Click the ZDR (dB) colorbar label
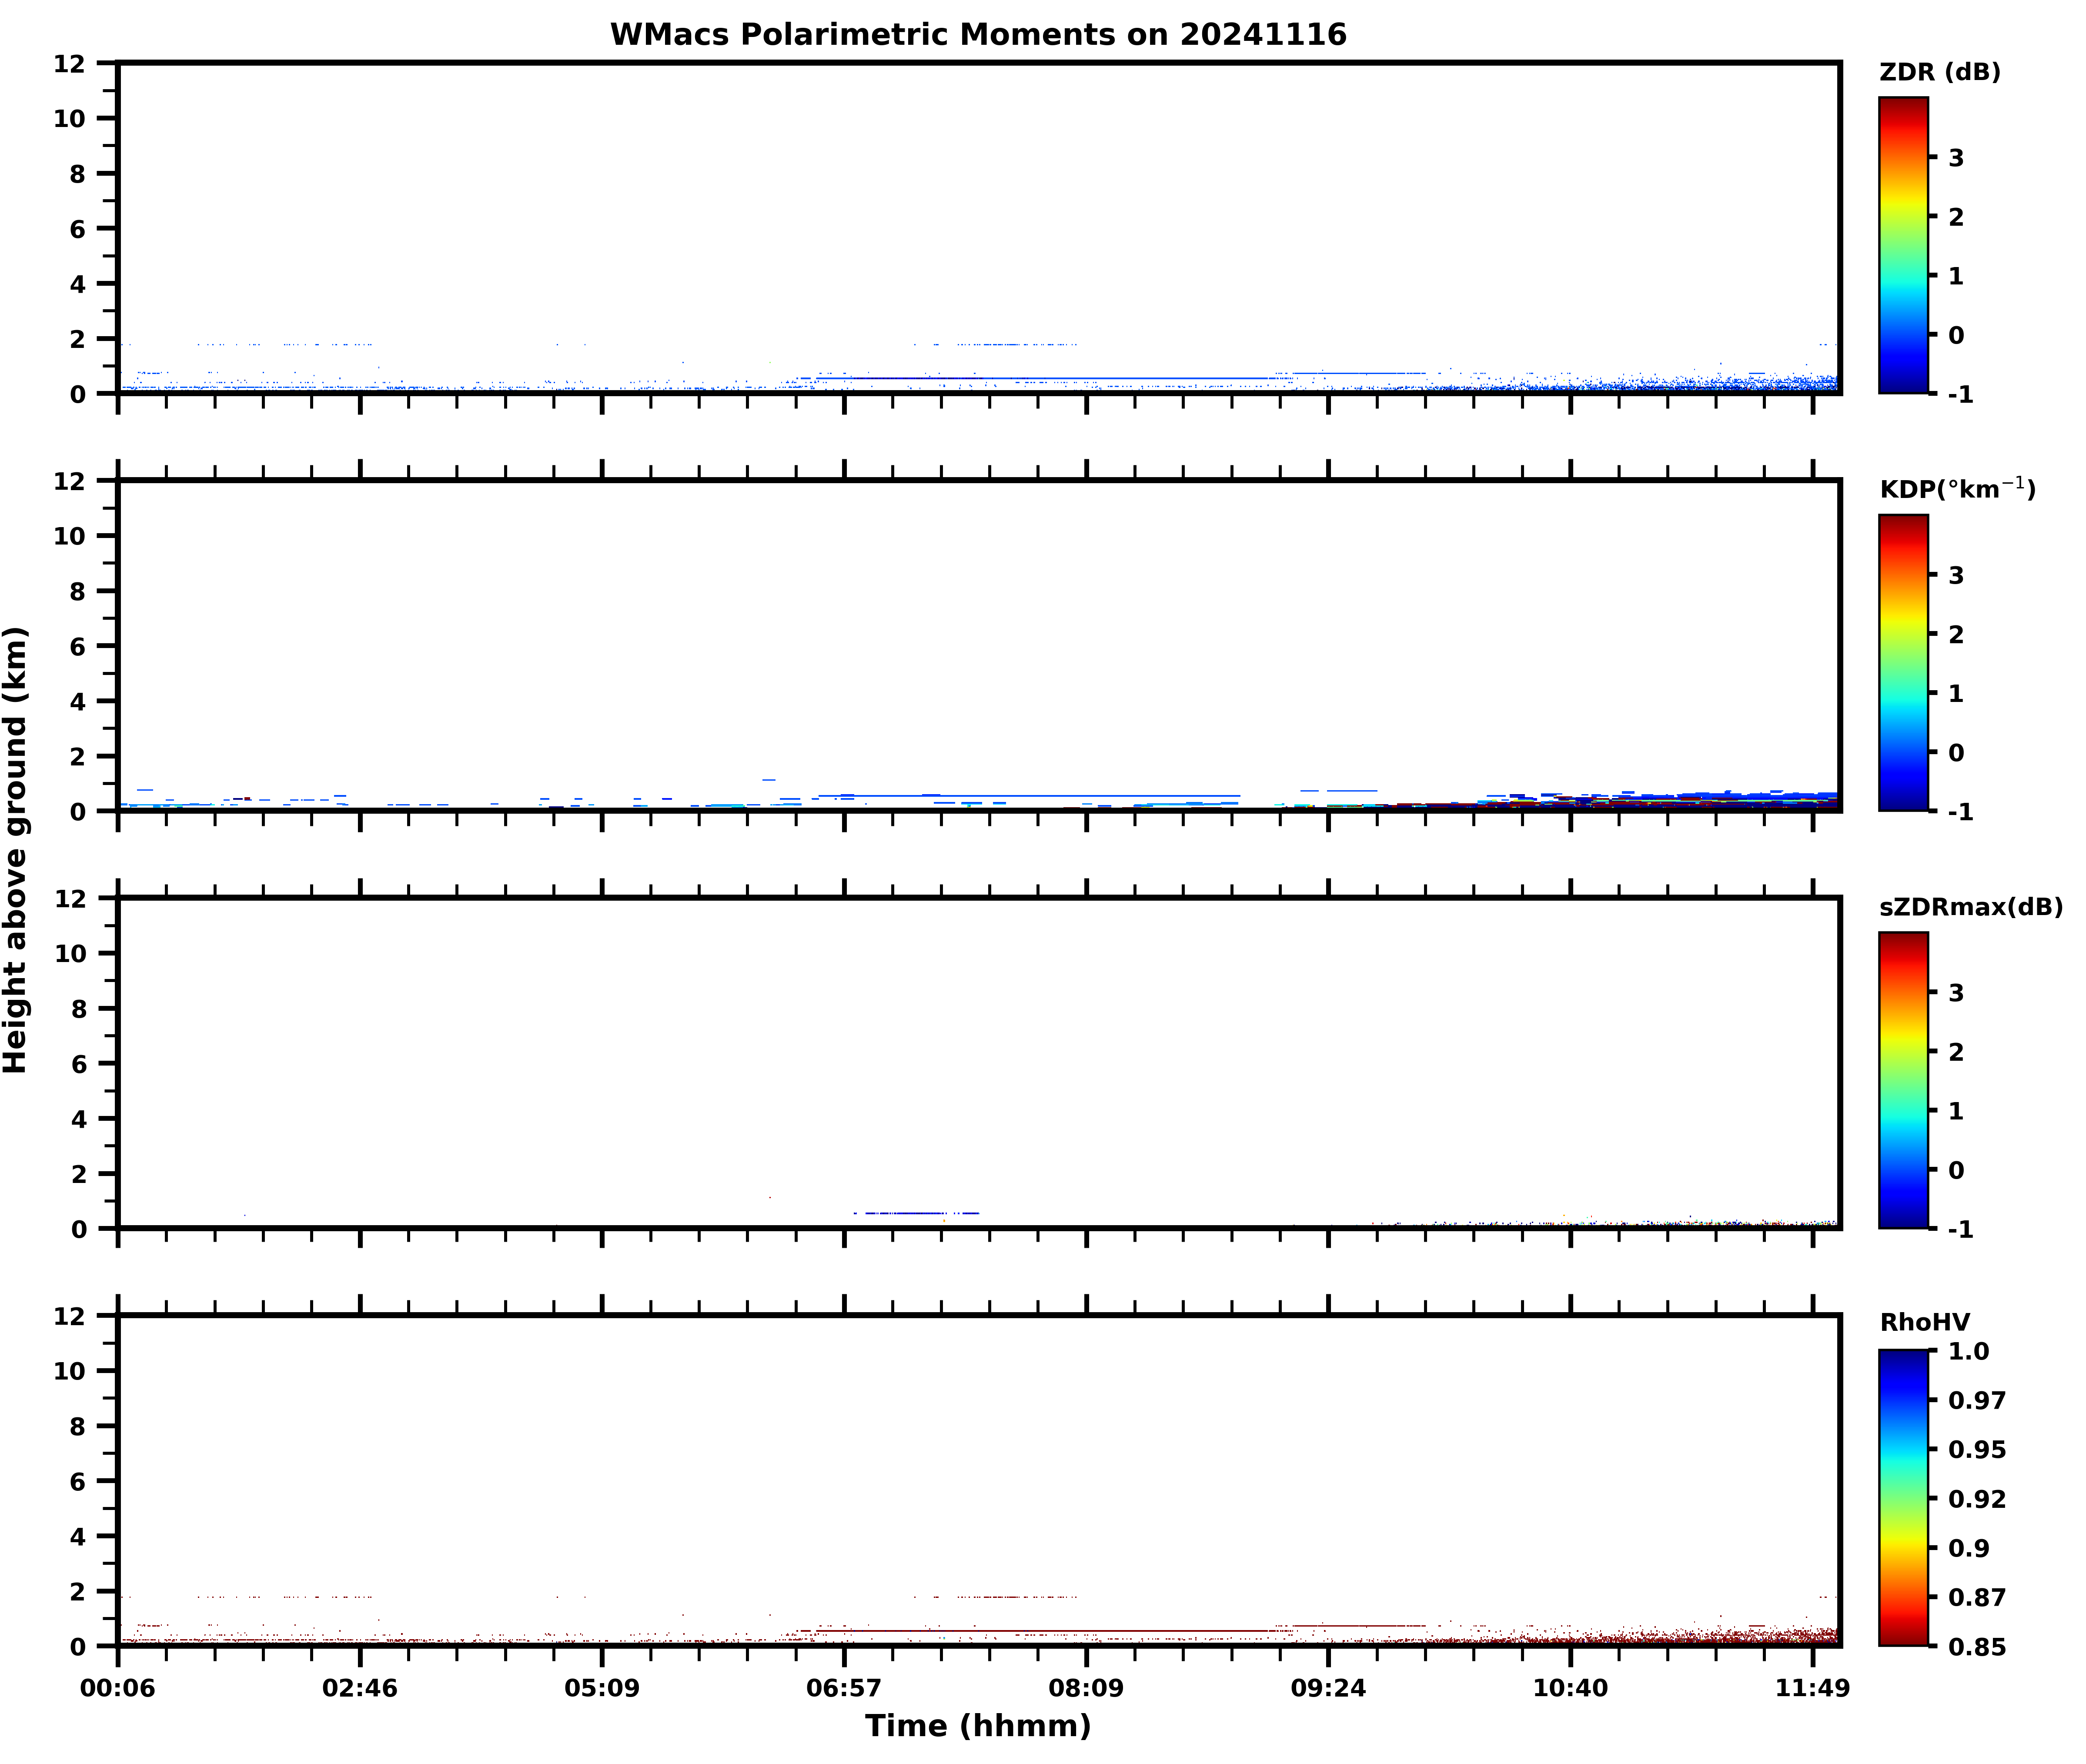The image size is (2086, 1764). point(1939,72)
